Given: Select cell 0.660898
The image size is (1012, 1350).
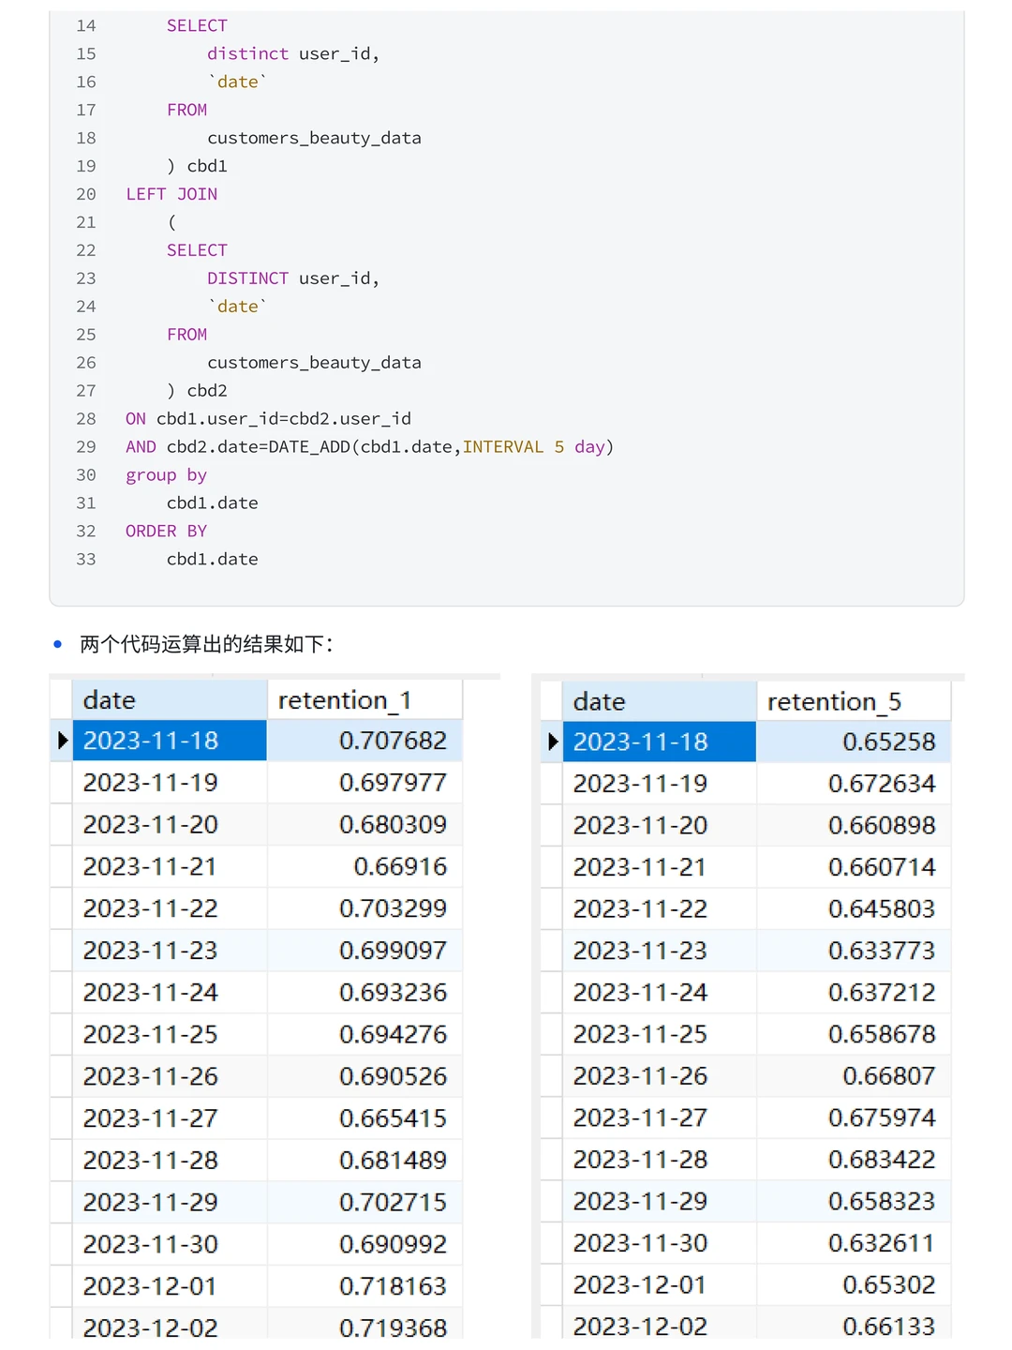Looking at the screenshot, I should pos(854,825).
